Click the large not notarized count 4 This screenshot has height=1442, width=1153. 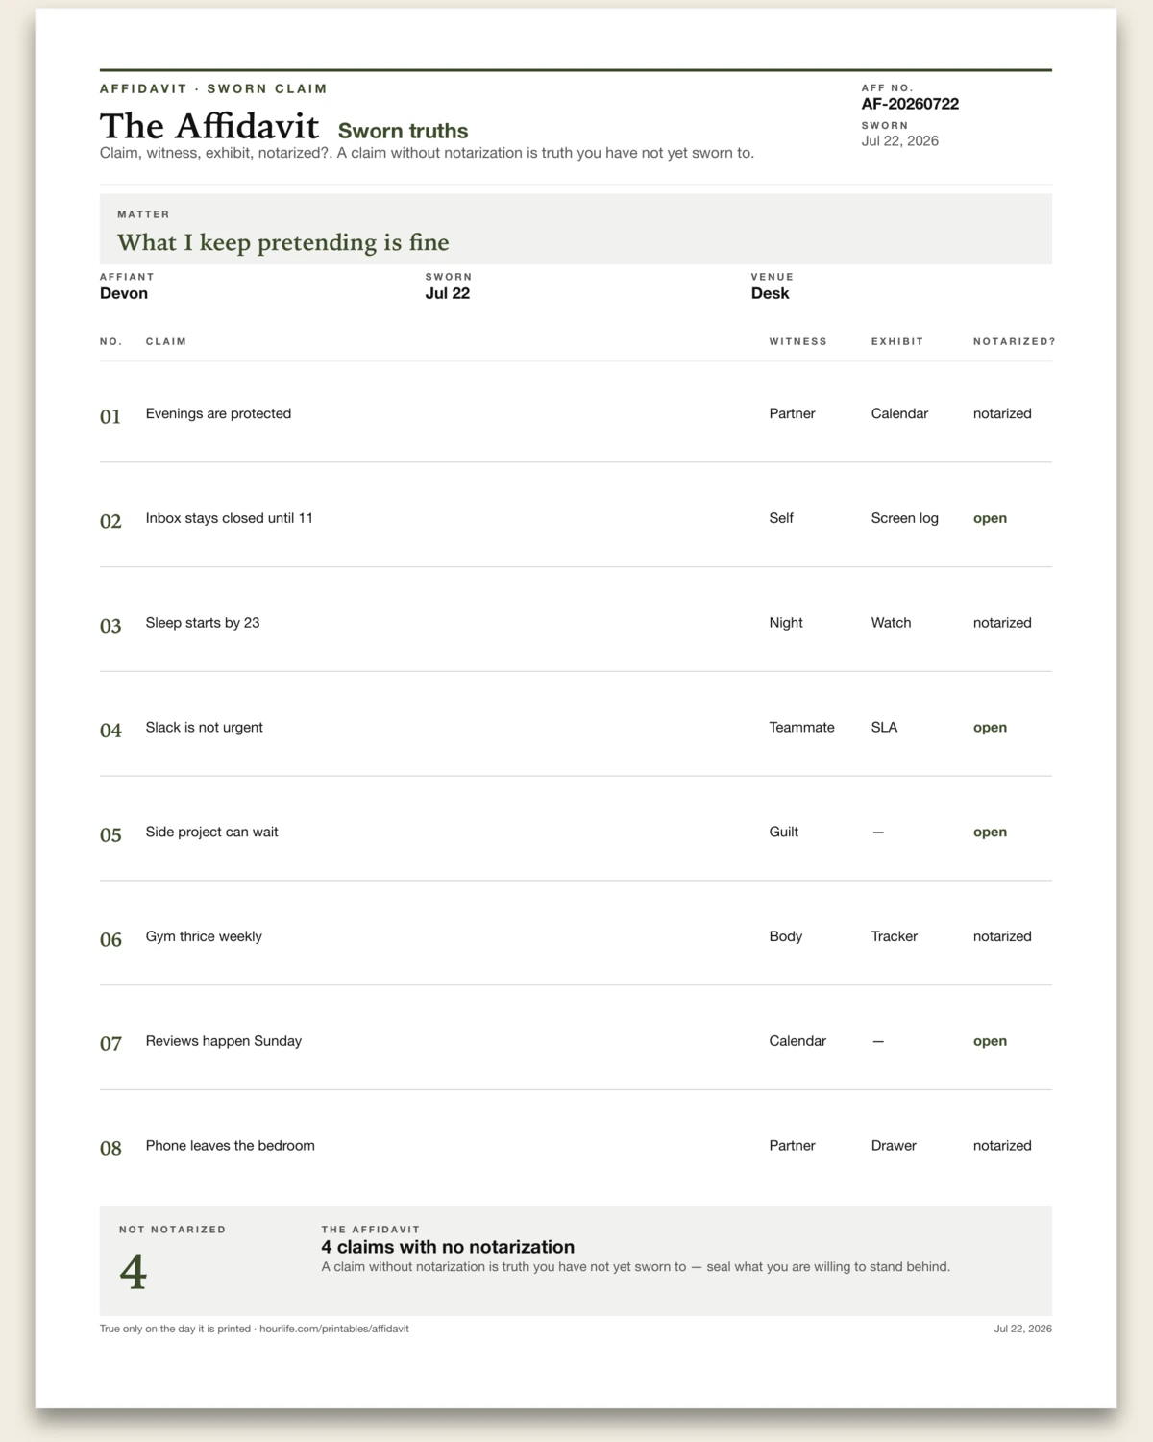[x=134, y=1272]
